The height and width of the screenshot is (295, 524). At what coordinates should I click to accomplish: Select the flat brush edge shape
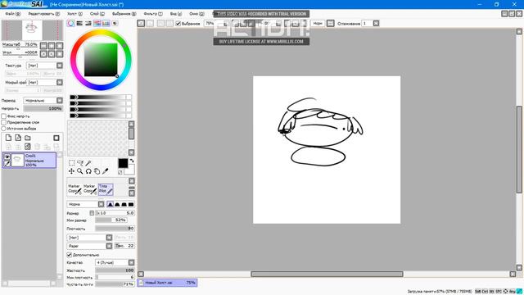pyautogui.click(x=131, y=204)
